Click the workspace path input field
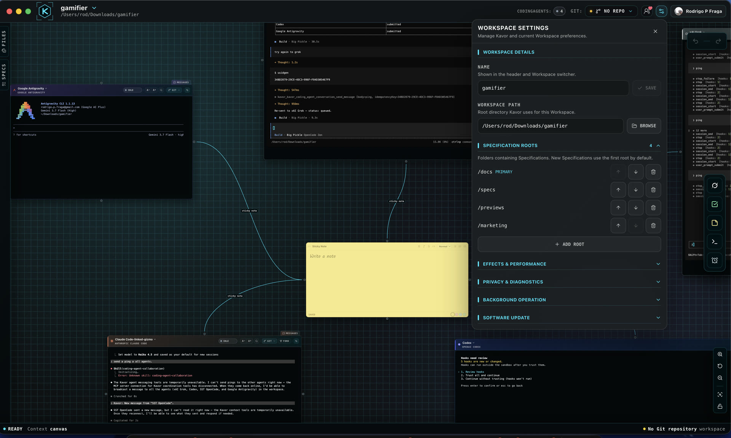The width and height of the screenshot is (731, 438). [x=550, y=126]
